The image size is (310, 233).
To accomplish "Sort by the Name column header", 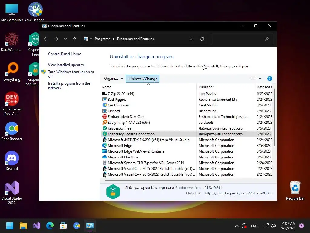I will [x=107, y=87].
